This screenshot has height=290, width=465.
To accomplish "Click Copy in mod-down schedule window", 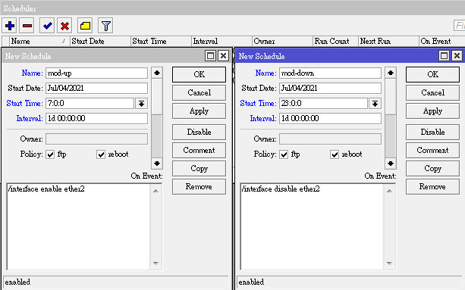I will click(x=432, y=168).
